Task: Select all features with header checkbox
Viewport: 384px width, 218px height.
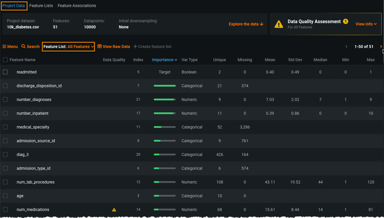Action: point(5,60)
